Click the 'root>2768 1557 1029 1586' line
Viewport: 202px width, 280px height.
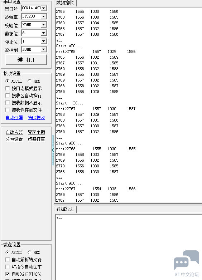point(96,51)
